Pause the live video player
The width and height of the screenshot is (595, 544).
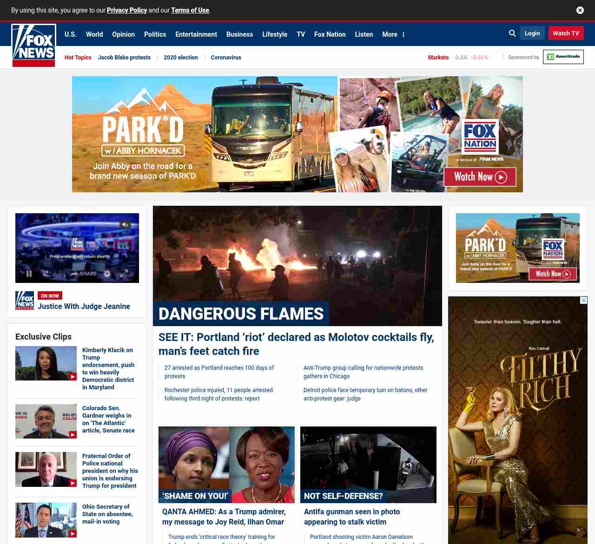29,274
